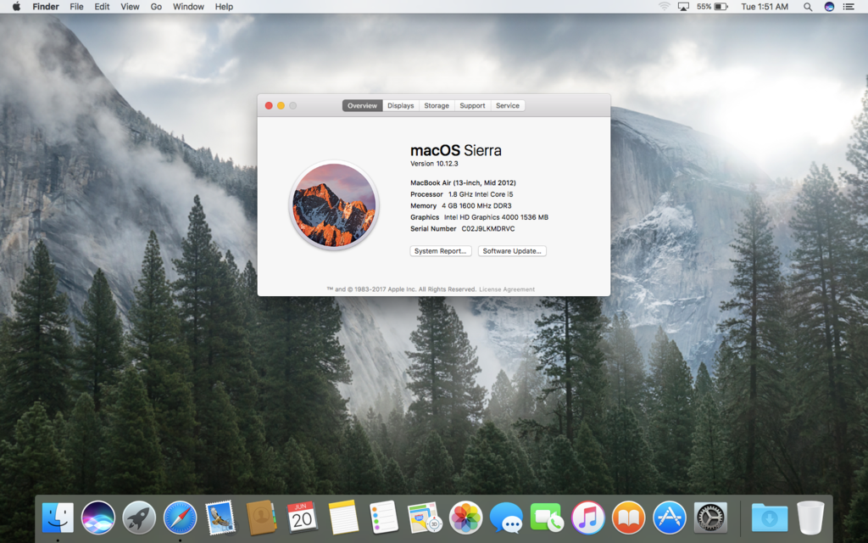Click the Version 10.12.3 text
Image resolution: width=868 pixels, height=543 pixels.
point(434,164)
